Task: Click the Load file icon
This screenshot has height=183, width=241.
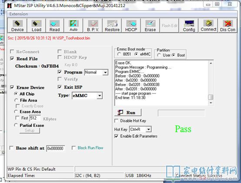Action: tap(36, 26)
